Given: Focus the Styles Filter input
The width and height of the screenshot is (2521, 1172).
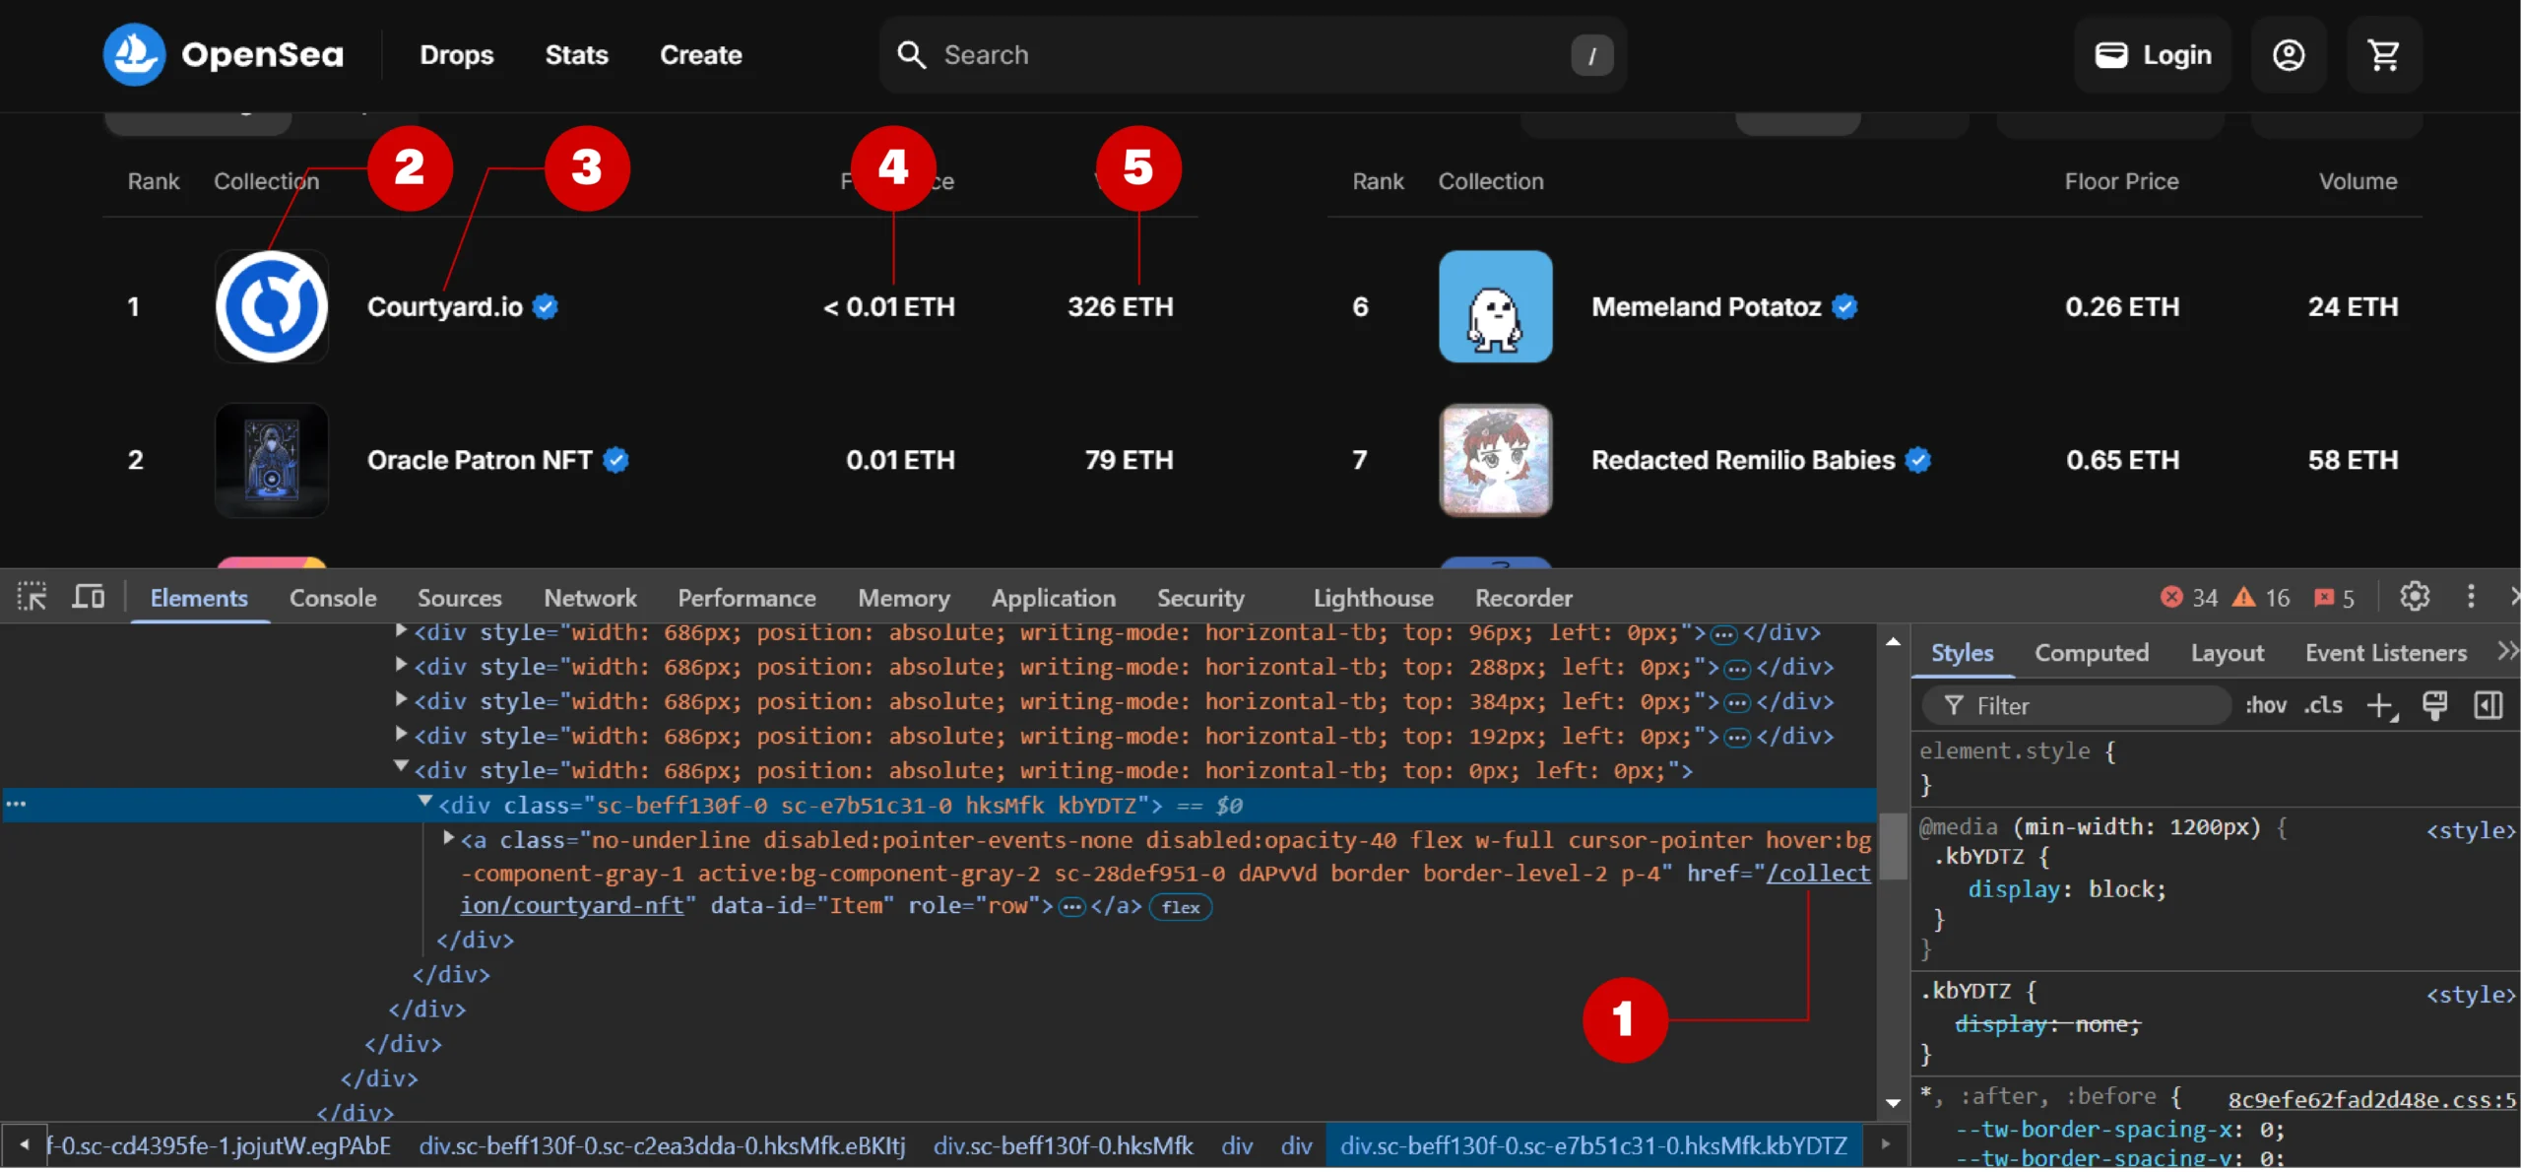Looking at the screenshot, I should [2076, 706].
